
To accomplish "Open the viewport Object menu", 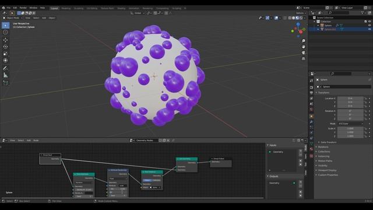I will click(x=52, y=18).
